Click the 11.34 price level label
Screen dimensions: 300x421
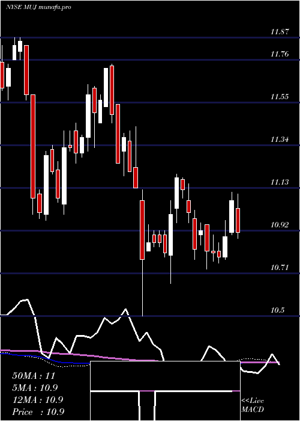tap(280, 140)
